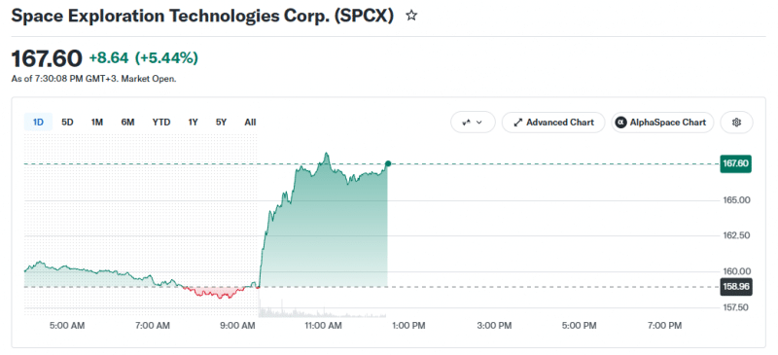Click the 162.50 axis label
Screen dimensions: 778x355
pos(736,235)
